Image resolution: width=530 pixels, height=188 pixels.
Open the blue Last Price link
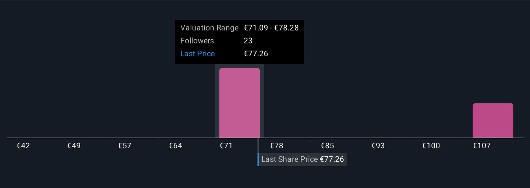pyautogui.click(x=197, y=54)
